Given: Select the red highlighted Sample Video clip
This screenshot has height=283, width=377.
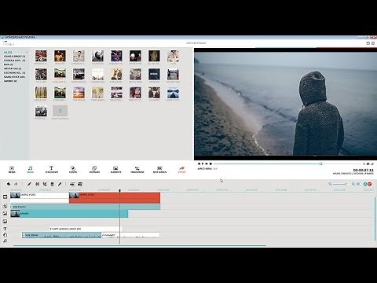Looking at the screenshot, I should (115, 197).
